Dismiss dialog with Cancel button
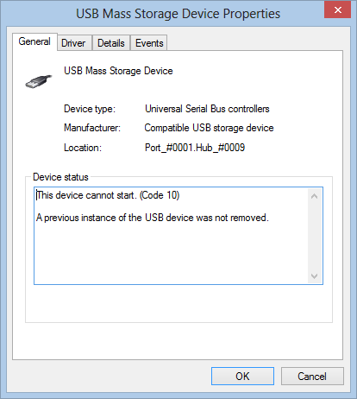The width and height of the screenshot is (357, 399). (x=312, y=376)
